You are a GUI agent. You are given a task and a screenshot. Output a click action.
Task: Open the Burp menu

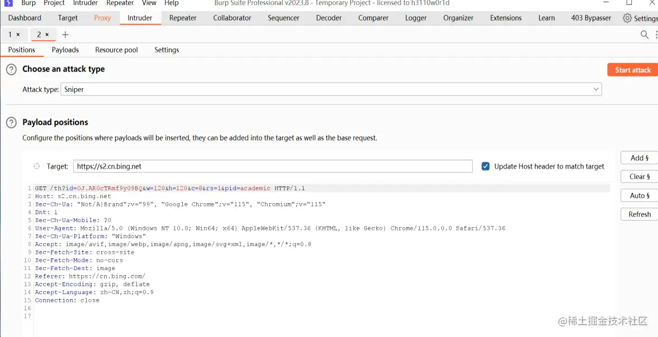pyautogui.click(x=29, y=3)
